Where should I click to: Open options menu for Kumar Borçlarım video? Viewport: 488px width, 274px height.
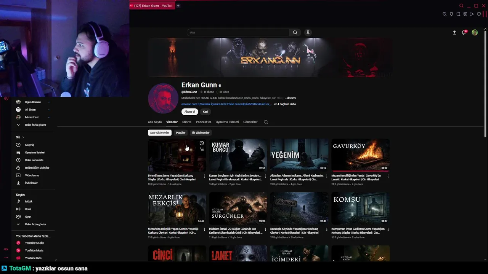pyautogui.click(x=266, y=176)
